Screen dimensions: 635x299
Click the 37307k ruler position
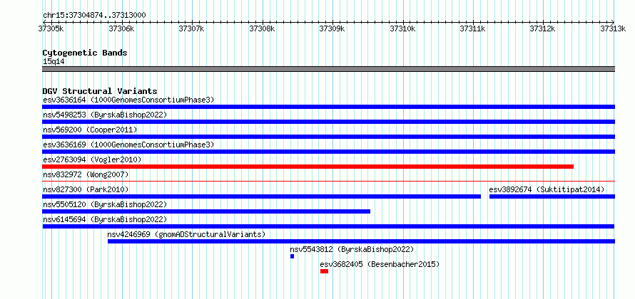pyautogui.click(x=191, y=28)
